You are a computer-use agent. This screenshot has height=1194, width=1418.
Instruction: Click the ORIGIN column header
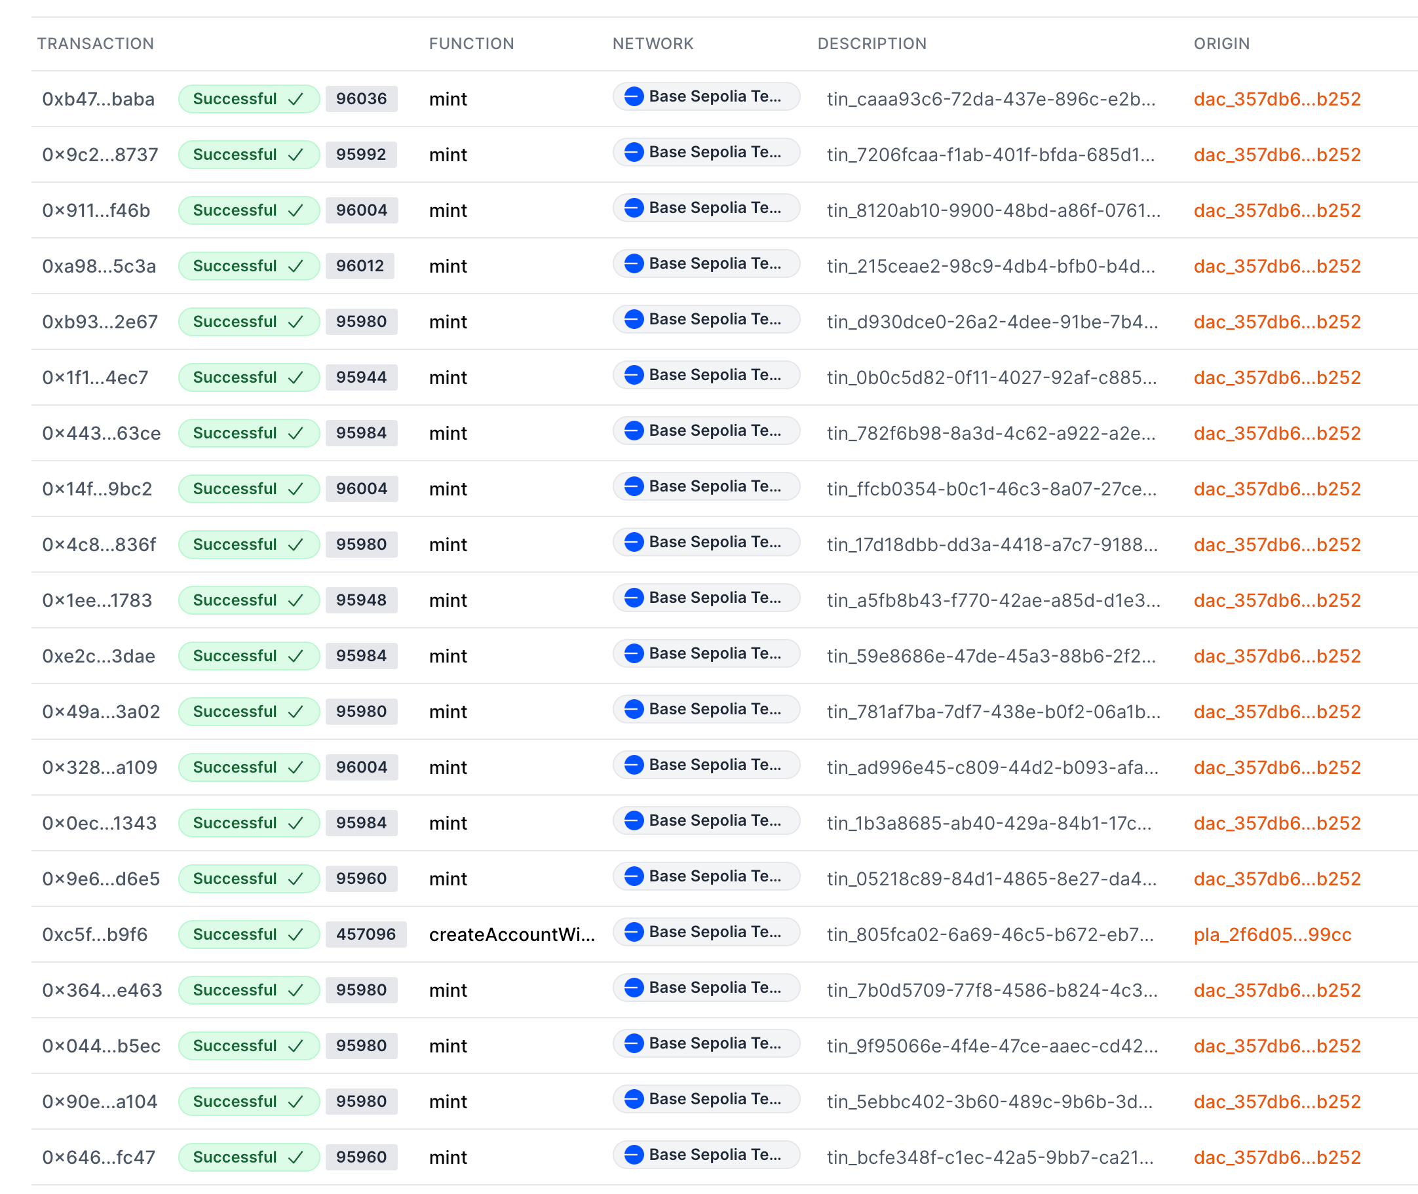coord(1221,43)
